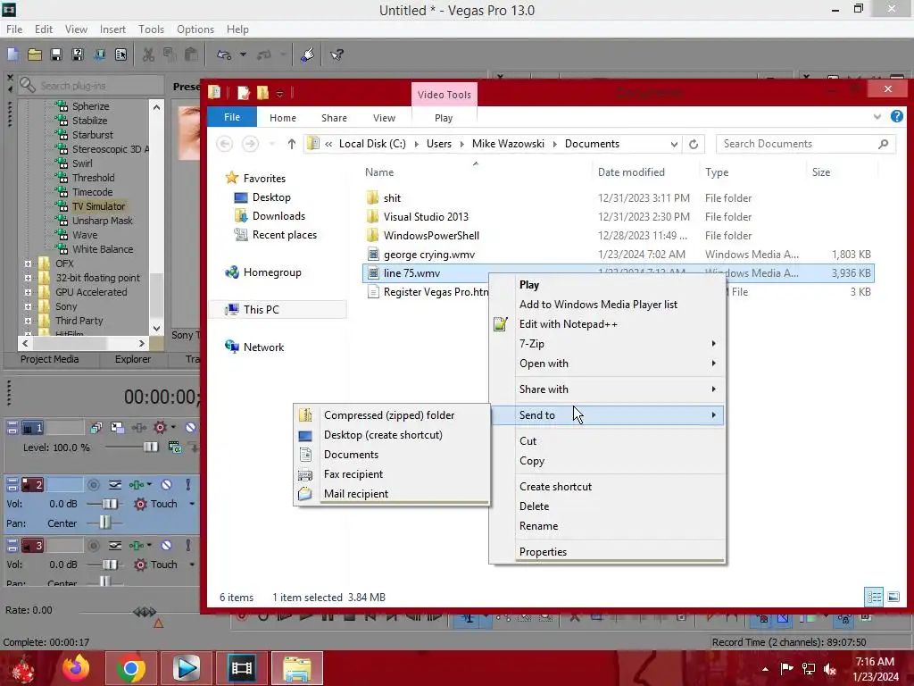The height and width of the screenshot is (686, 914).
Task: Click the New folder icon in Explorer title bar
Action: pos(263,92)
